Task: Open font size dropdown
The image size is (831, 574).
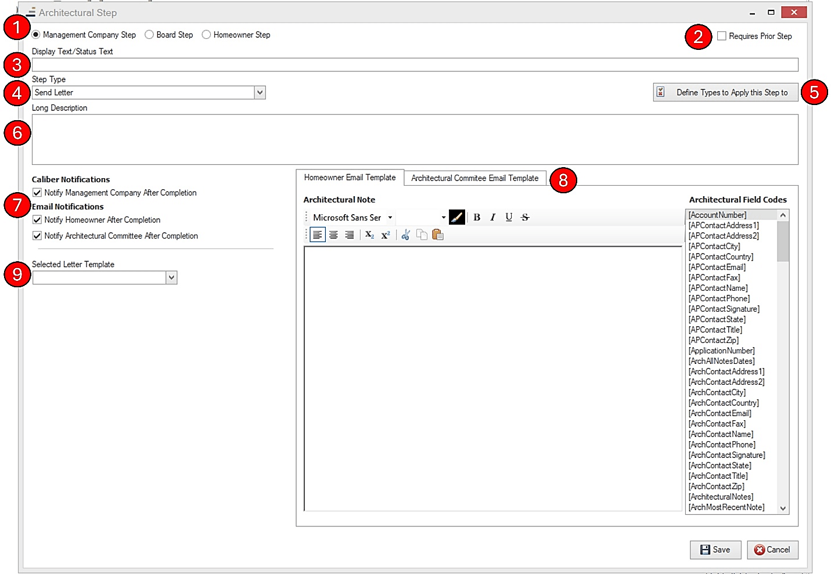Action: coord(444,218)
